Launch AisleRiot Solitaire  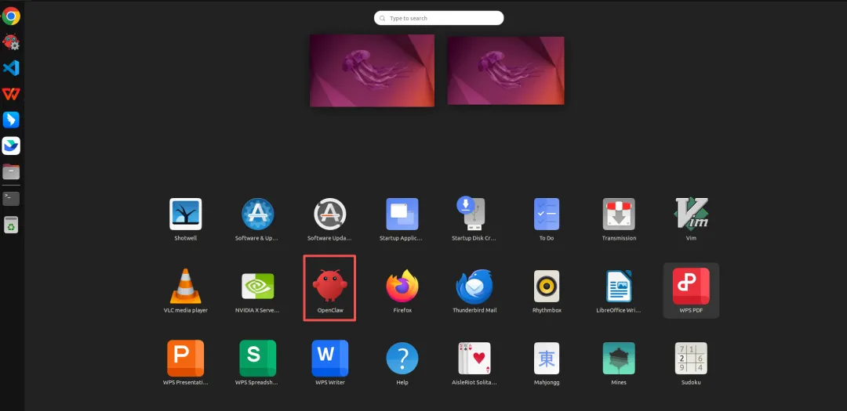[x=474, y=358]
